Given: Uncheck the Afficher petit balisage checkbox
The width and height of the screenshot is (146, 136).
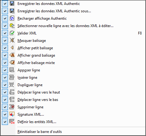Looking at the screenshot, I should [x=5, y=48].
